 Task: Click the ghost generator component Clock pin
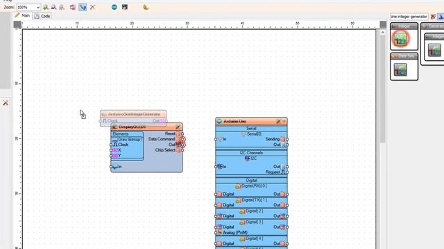click(100, 121)
